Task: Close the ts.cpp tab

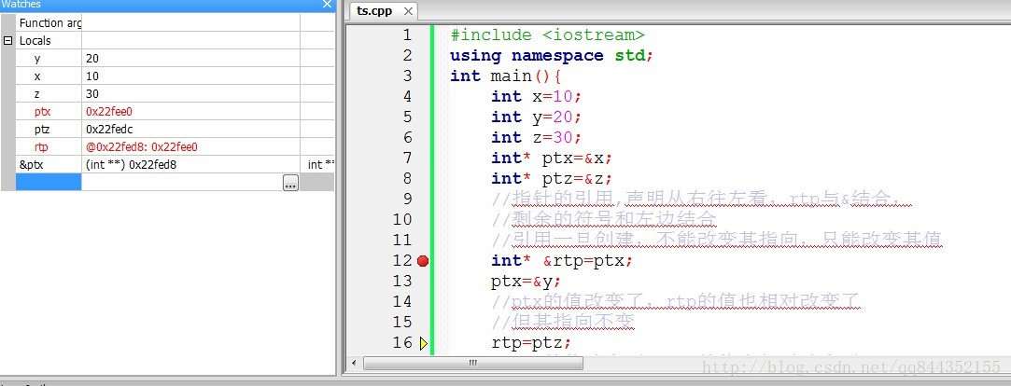Action: [x=408, y=11]
